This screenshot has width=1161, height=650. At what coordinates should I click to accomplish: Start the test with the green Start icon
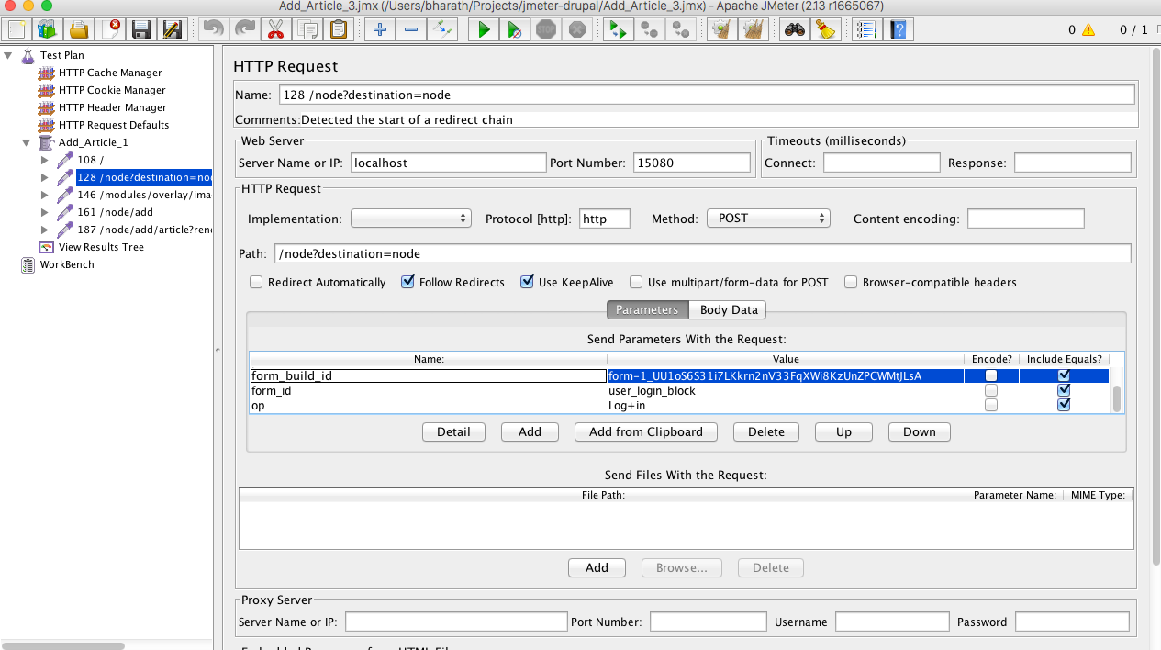[x=484, y=28]
